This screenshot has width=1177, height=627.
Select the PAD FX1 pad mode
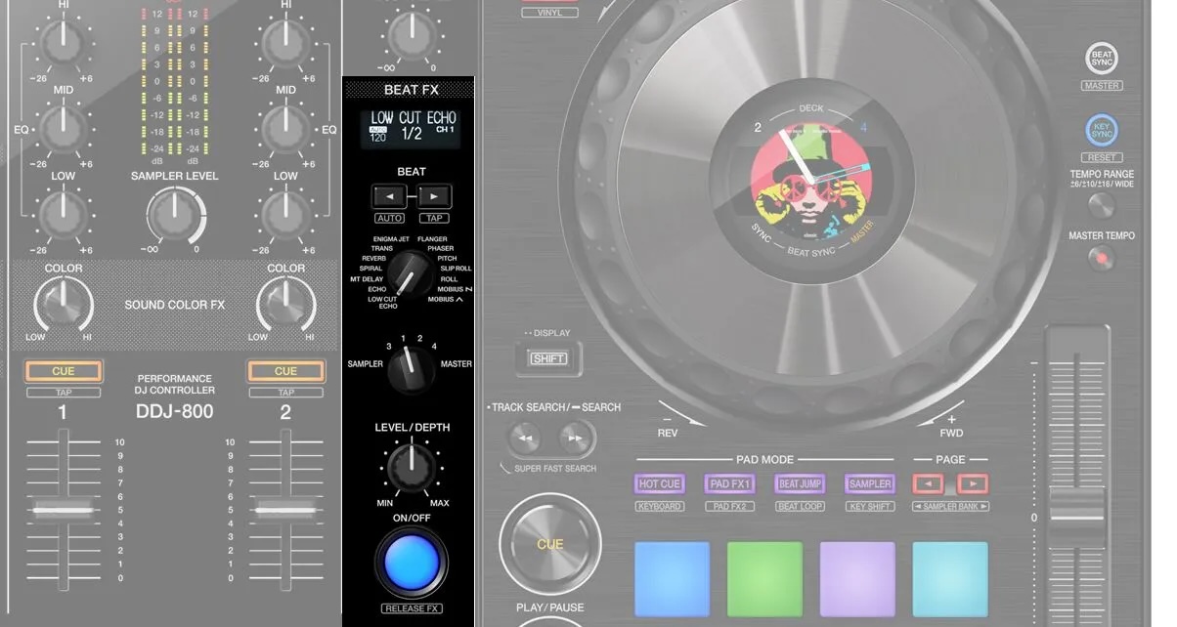click(x=729, y=483)
